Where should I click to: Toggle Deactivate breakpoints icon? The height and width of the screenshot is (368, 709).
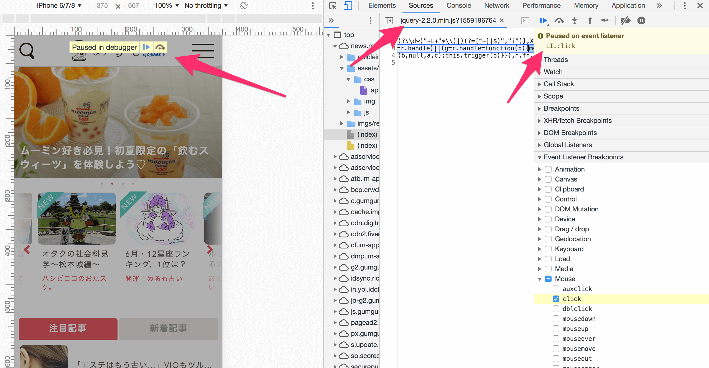point(625,20)
